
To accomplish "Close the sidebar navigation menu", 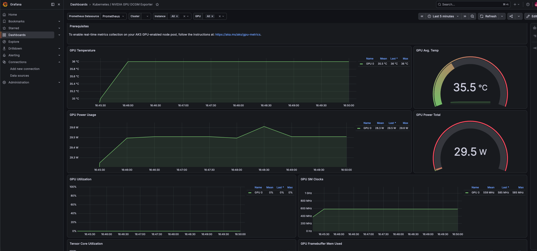I will coord(59,4).
